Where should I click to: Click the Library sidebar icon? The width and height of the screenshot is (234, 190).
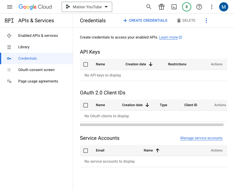point(9,47)
